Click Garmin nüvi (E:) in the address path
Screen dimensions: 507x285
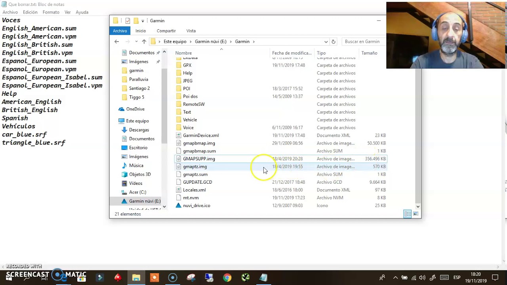[211, 42]
